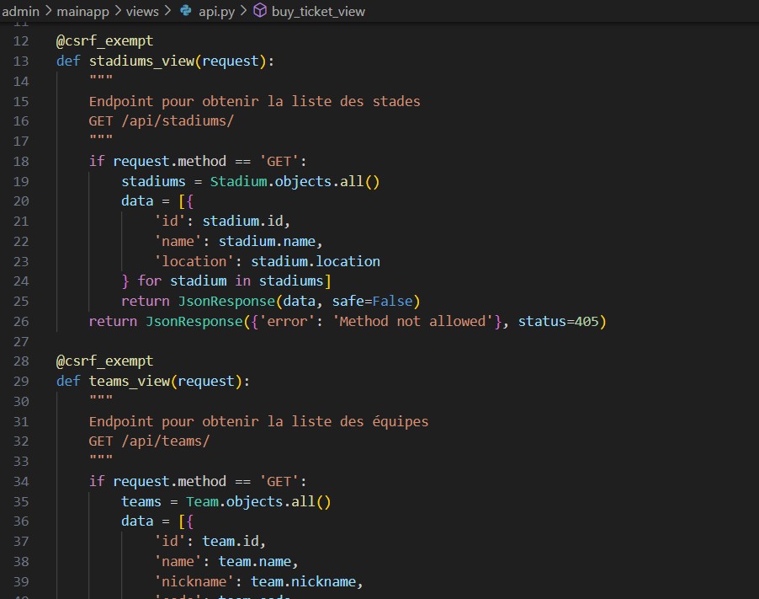Click the 'Method not allowed' string
The height and width of the screenshot is (599, 759).
(x=412, y=321)
